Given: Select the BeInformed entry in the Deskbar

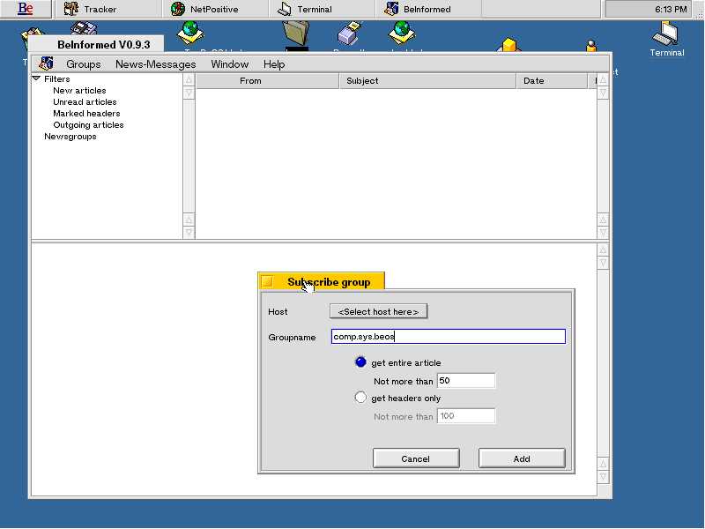Looking at the screenshot, I should [428, 9].
